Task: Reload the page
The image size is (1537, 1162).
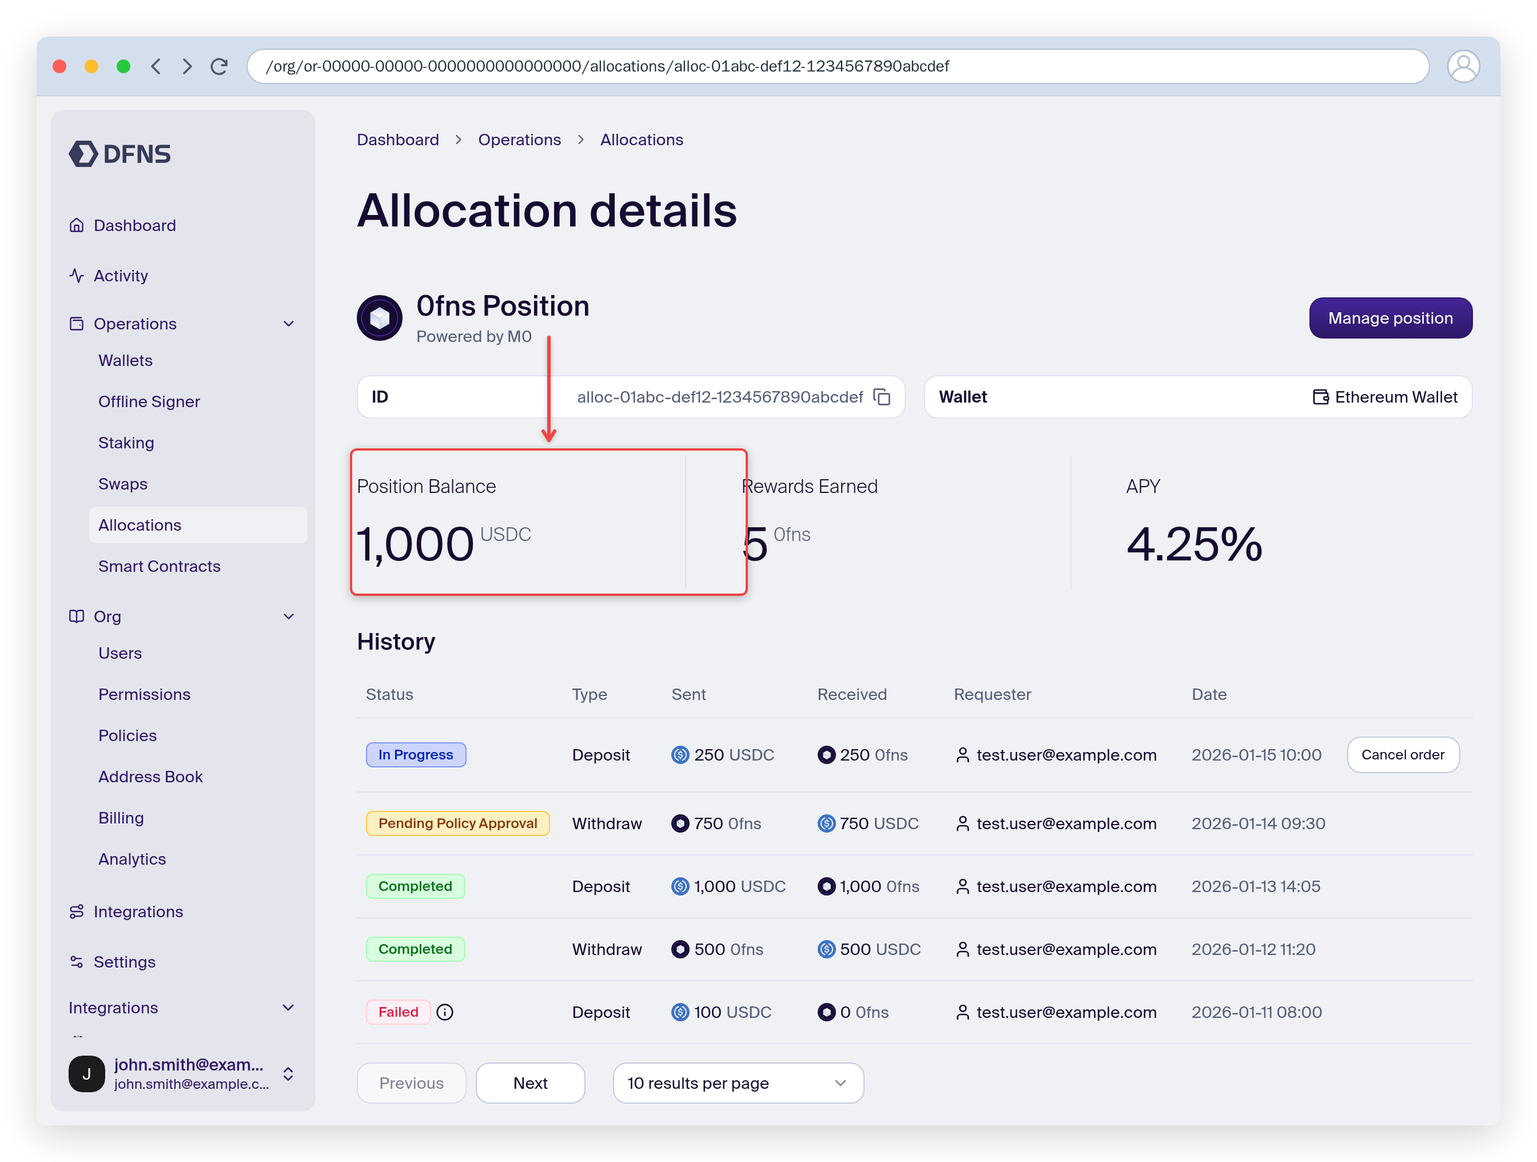Action: click(219, 66)
